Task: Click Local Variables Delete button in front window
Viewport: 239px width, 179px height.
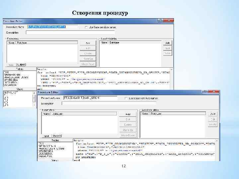Action: 213,124
